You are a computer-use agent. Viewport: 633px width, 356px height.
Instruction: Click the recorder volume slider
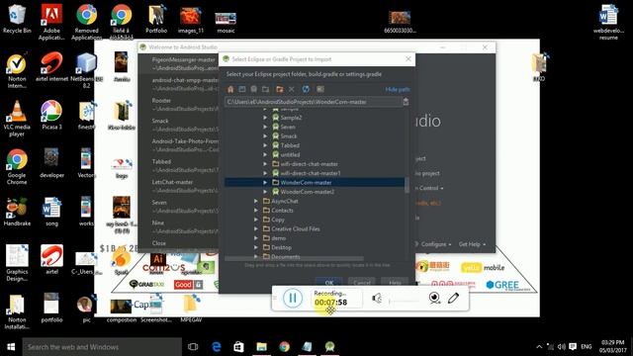(x=405, y=301)
